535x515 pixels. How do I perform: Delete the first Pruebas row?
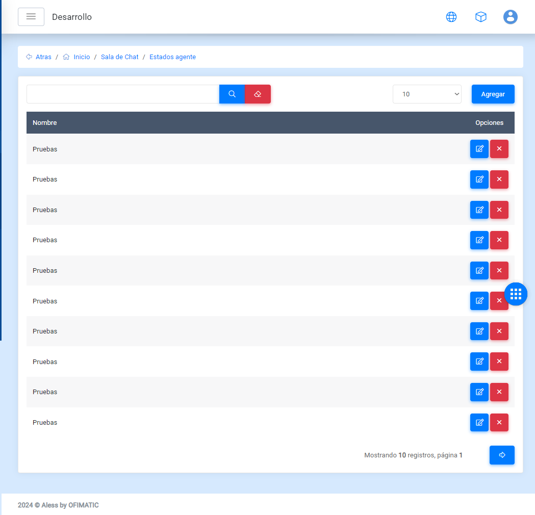[499, 149]
